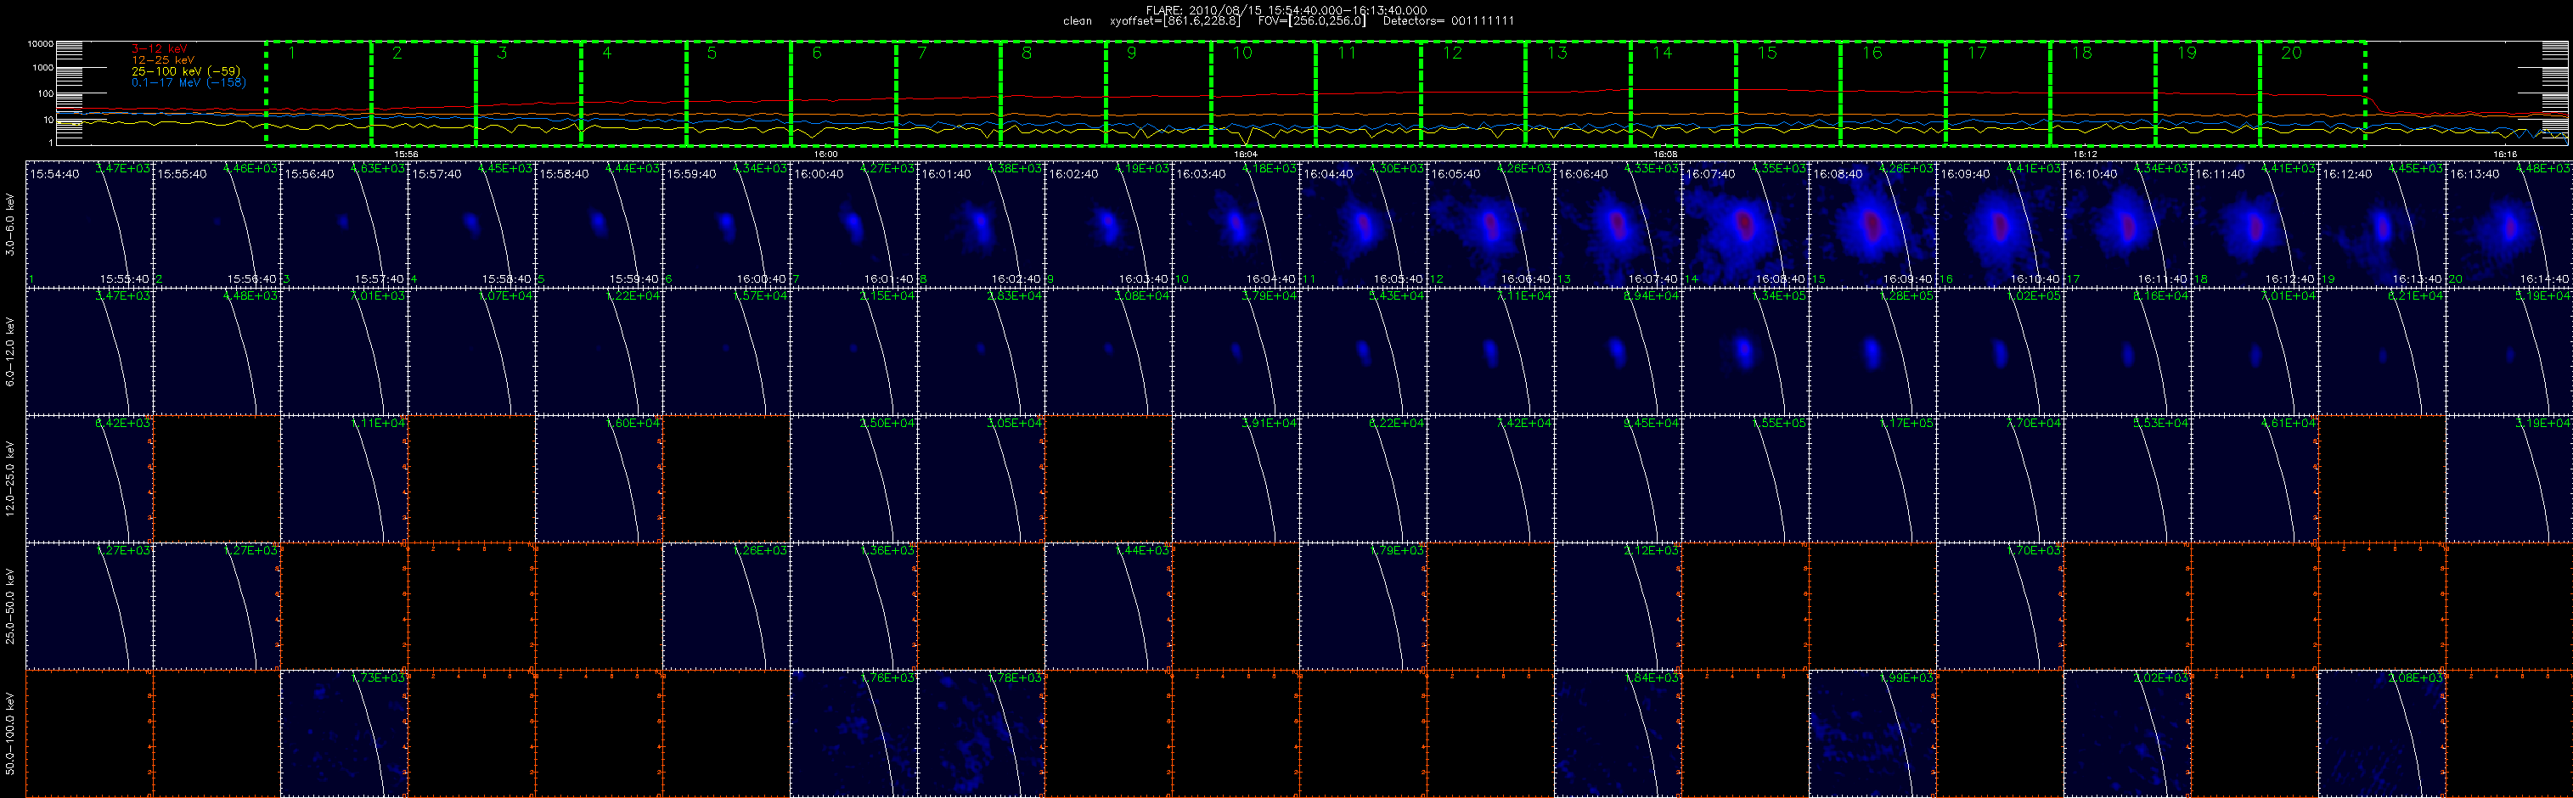2573x798 pixels.
Task: Click the 1.76E+03 peak value in the 50.0-100.0 keV row
Action: click(x=888, y=678)
